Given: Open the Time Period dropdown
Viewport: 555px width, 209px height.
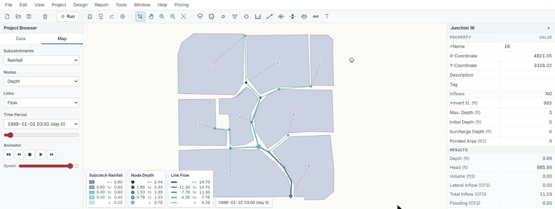Looking at the screenshot, I should [42, 124].
